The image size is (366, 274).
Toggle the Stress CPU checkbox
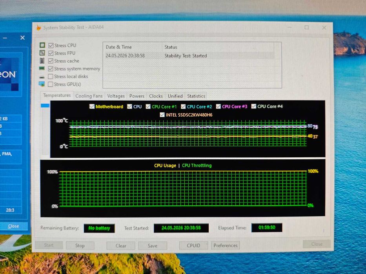51,45
